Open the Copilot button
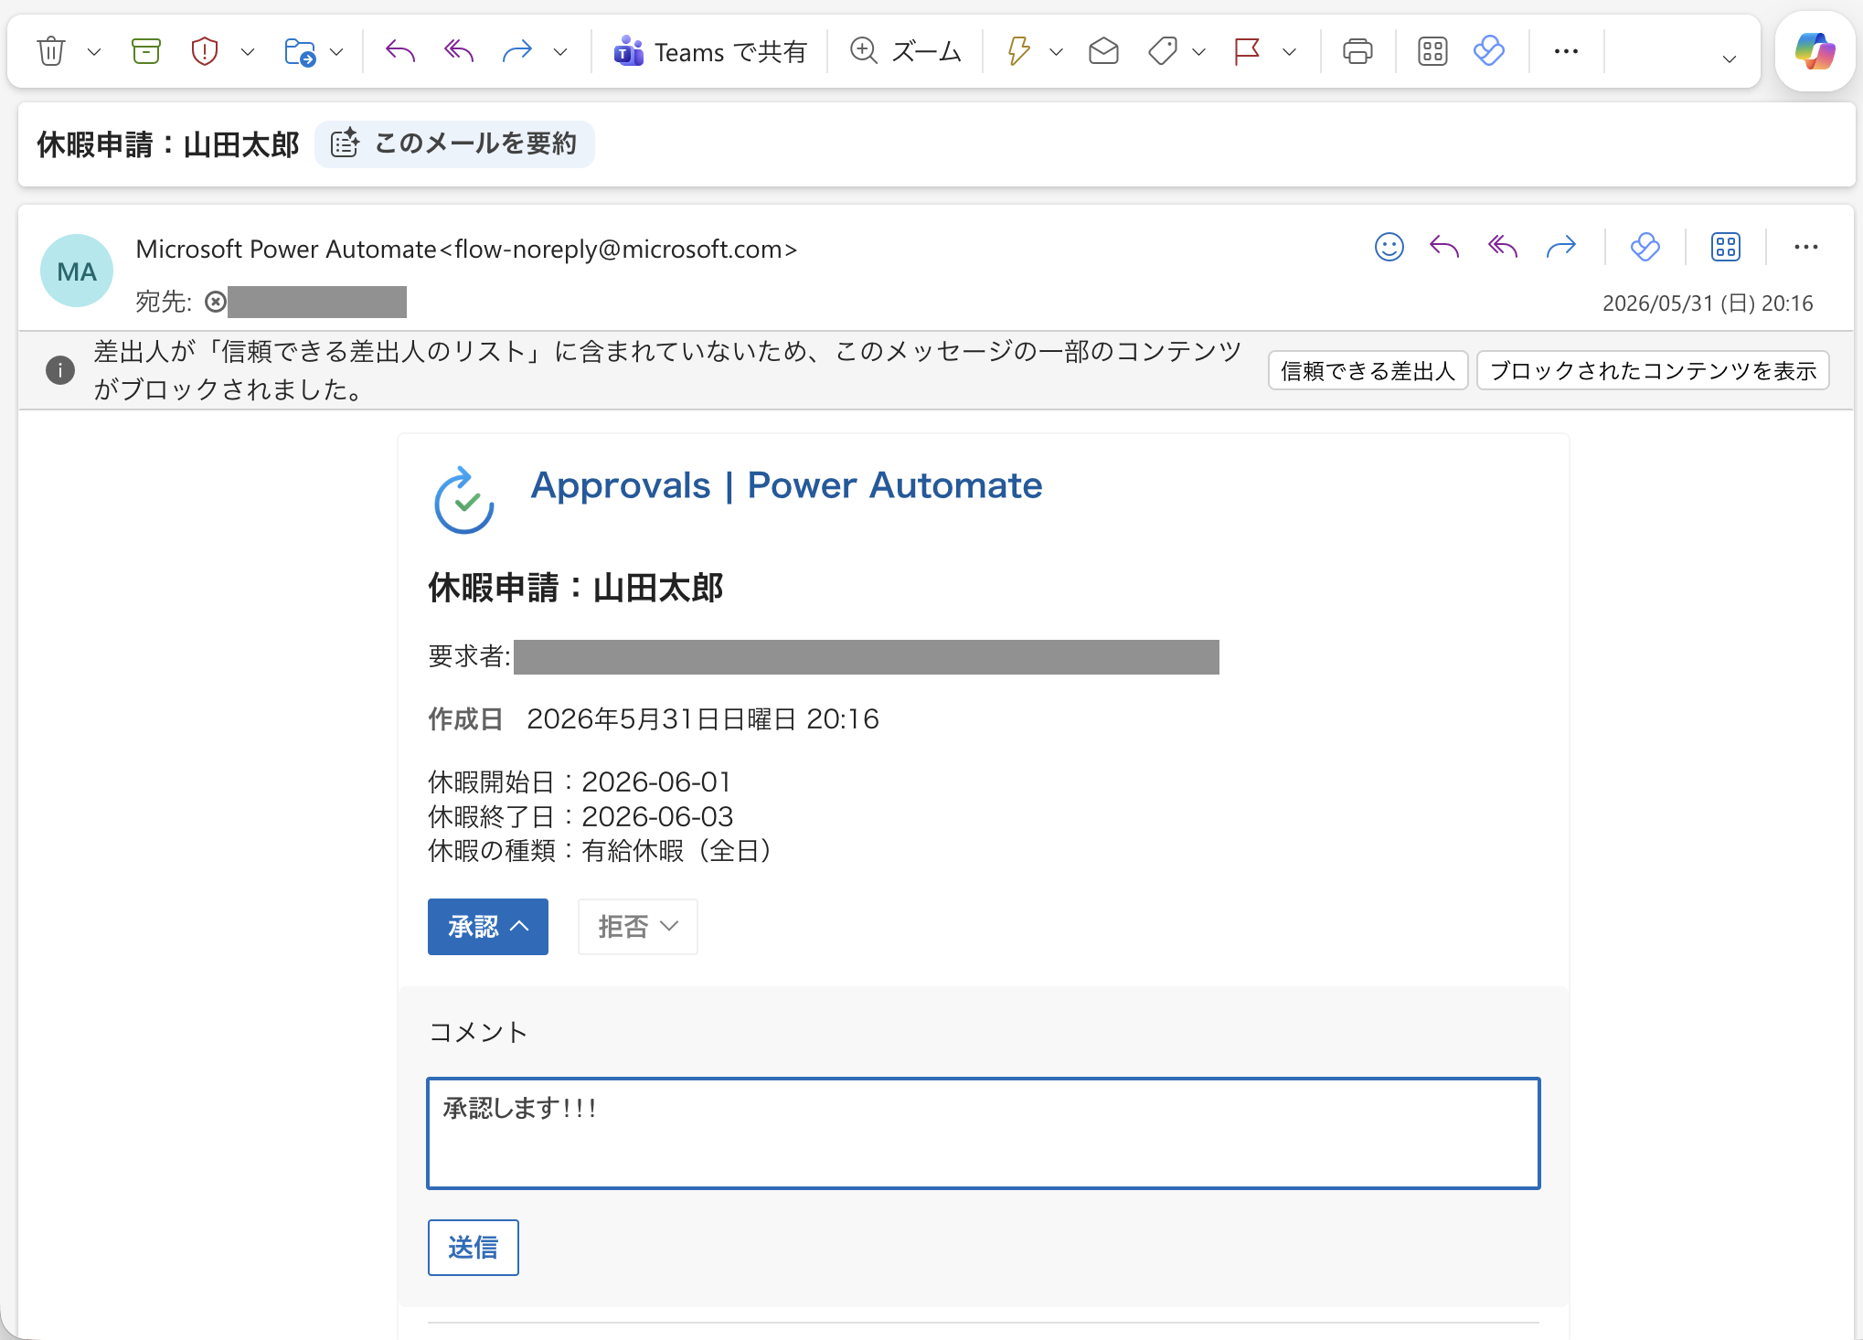 click(x=1815, y=51)
